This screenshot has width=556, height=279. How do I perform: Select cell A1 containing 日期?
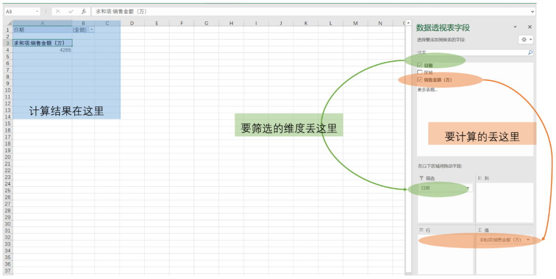[x=42, y=30]
